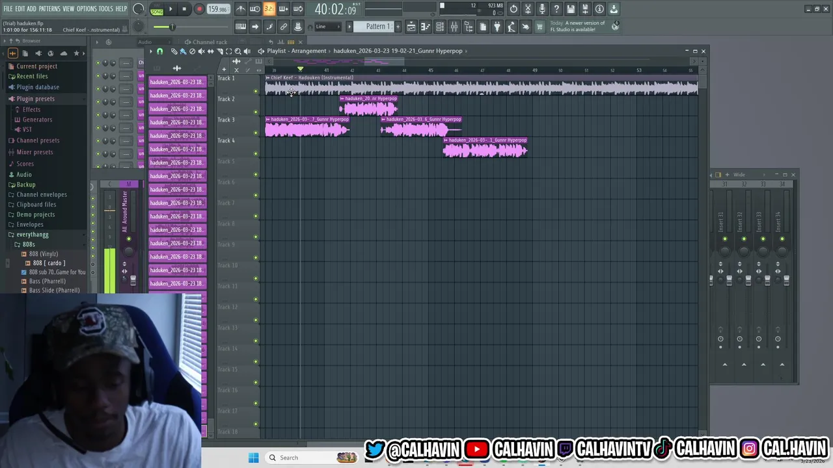
Task: Open the PATTERNS menu
Action: point(49,8)
